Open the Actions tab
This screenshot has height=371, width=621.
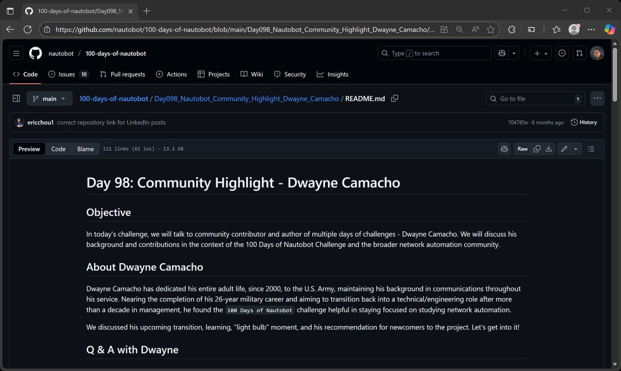[171, 74]
